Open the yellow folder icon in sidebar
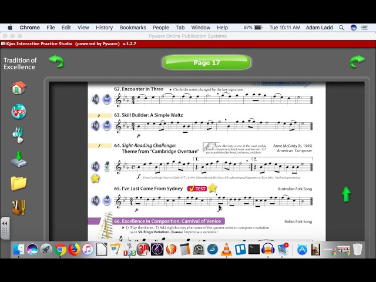 (18, 183)
